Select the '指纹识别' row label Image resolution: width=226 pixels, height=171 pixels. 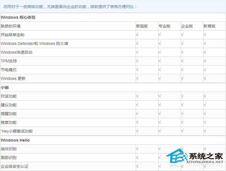pos(9,149)
